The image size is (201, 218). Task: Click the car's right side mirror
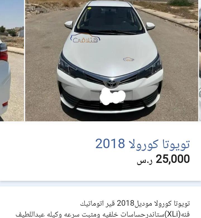[150, 26]
